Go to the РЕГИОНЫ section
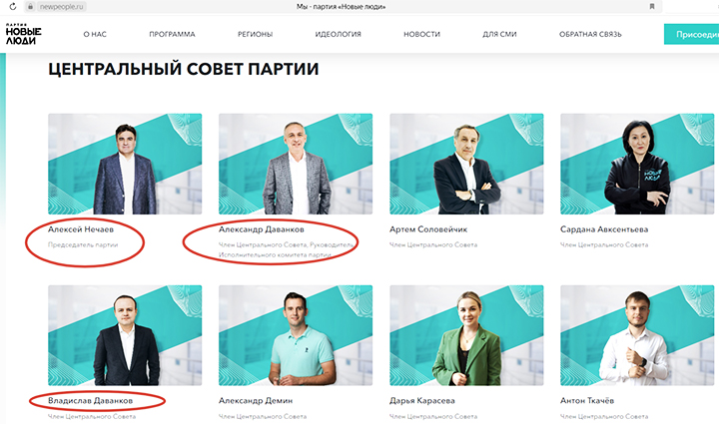This screenshot has width=719, height=424. tap(256, 34)
